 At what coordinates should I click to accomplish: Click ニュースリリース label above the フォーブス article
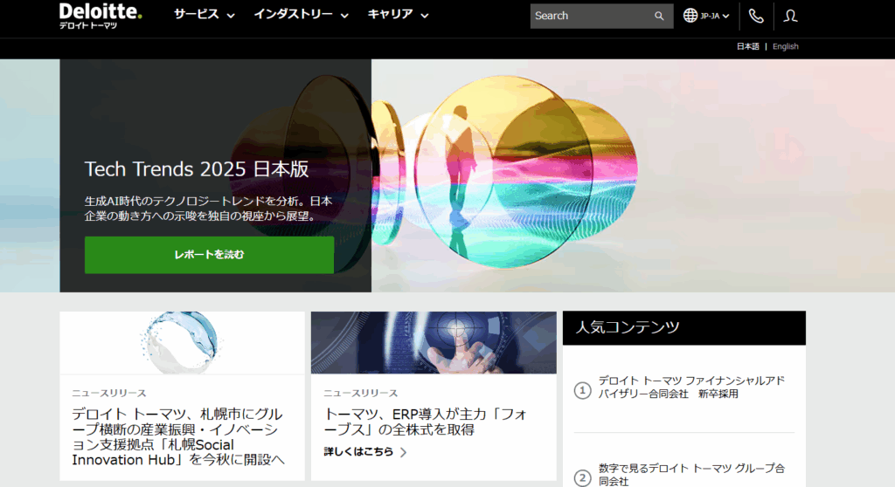361,394
